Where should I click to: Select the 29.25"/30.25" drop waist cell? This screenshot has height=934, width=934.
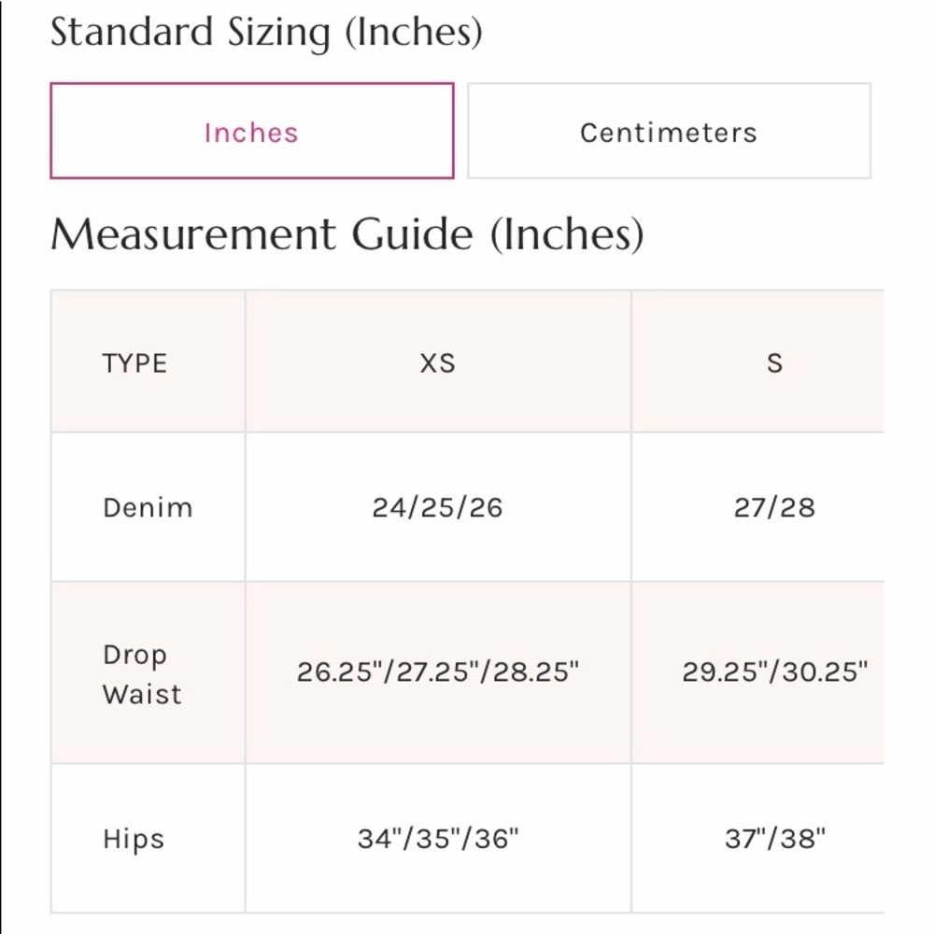pos(774,672)
